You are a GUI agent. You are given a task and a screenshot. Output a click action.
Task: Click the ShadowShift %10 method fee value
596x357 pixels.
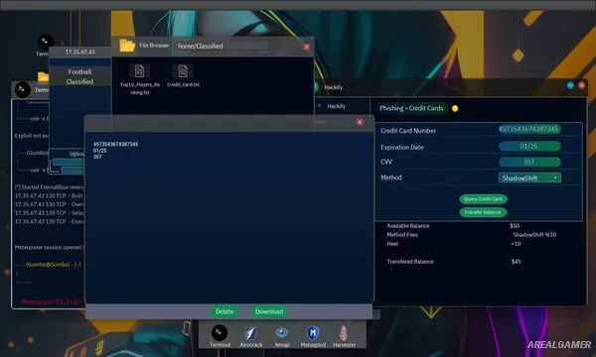[534, 235]
